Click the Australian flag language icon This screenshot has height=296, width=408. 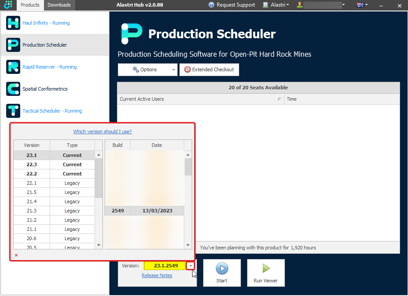(x=361, y=5)
